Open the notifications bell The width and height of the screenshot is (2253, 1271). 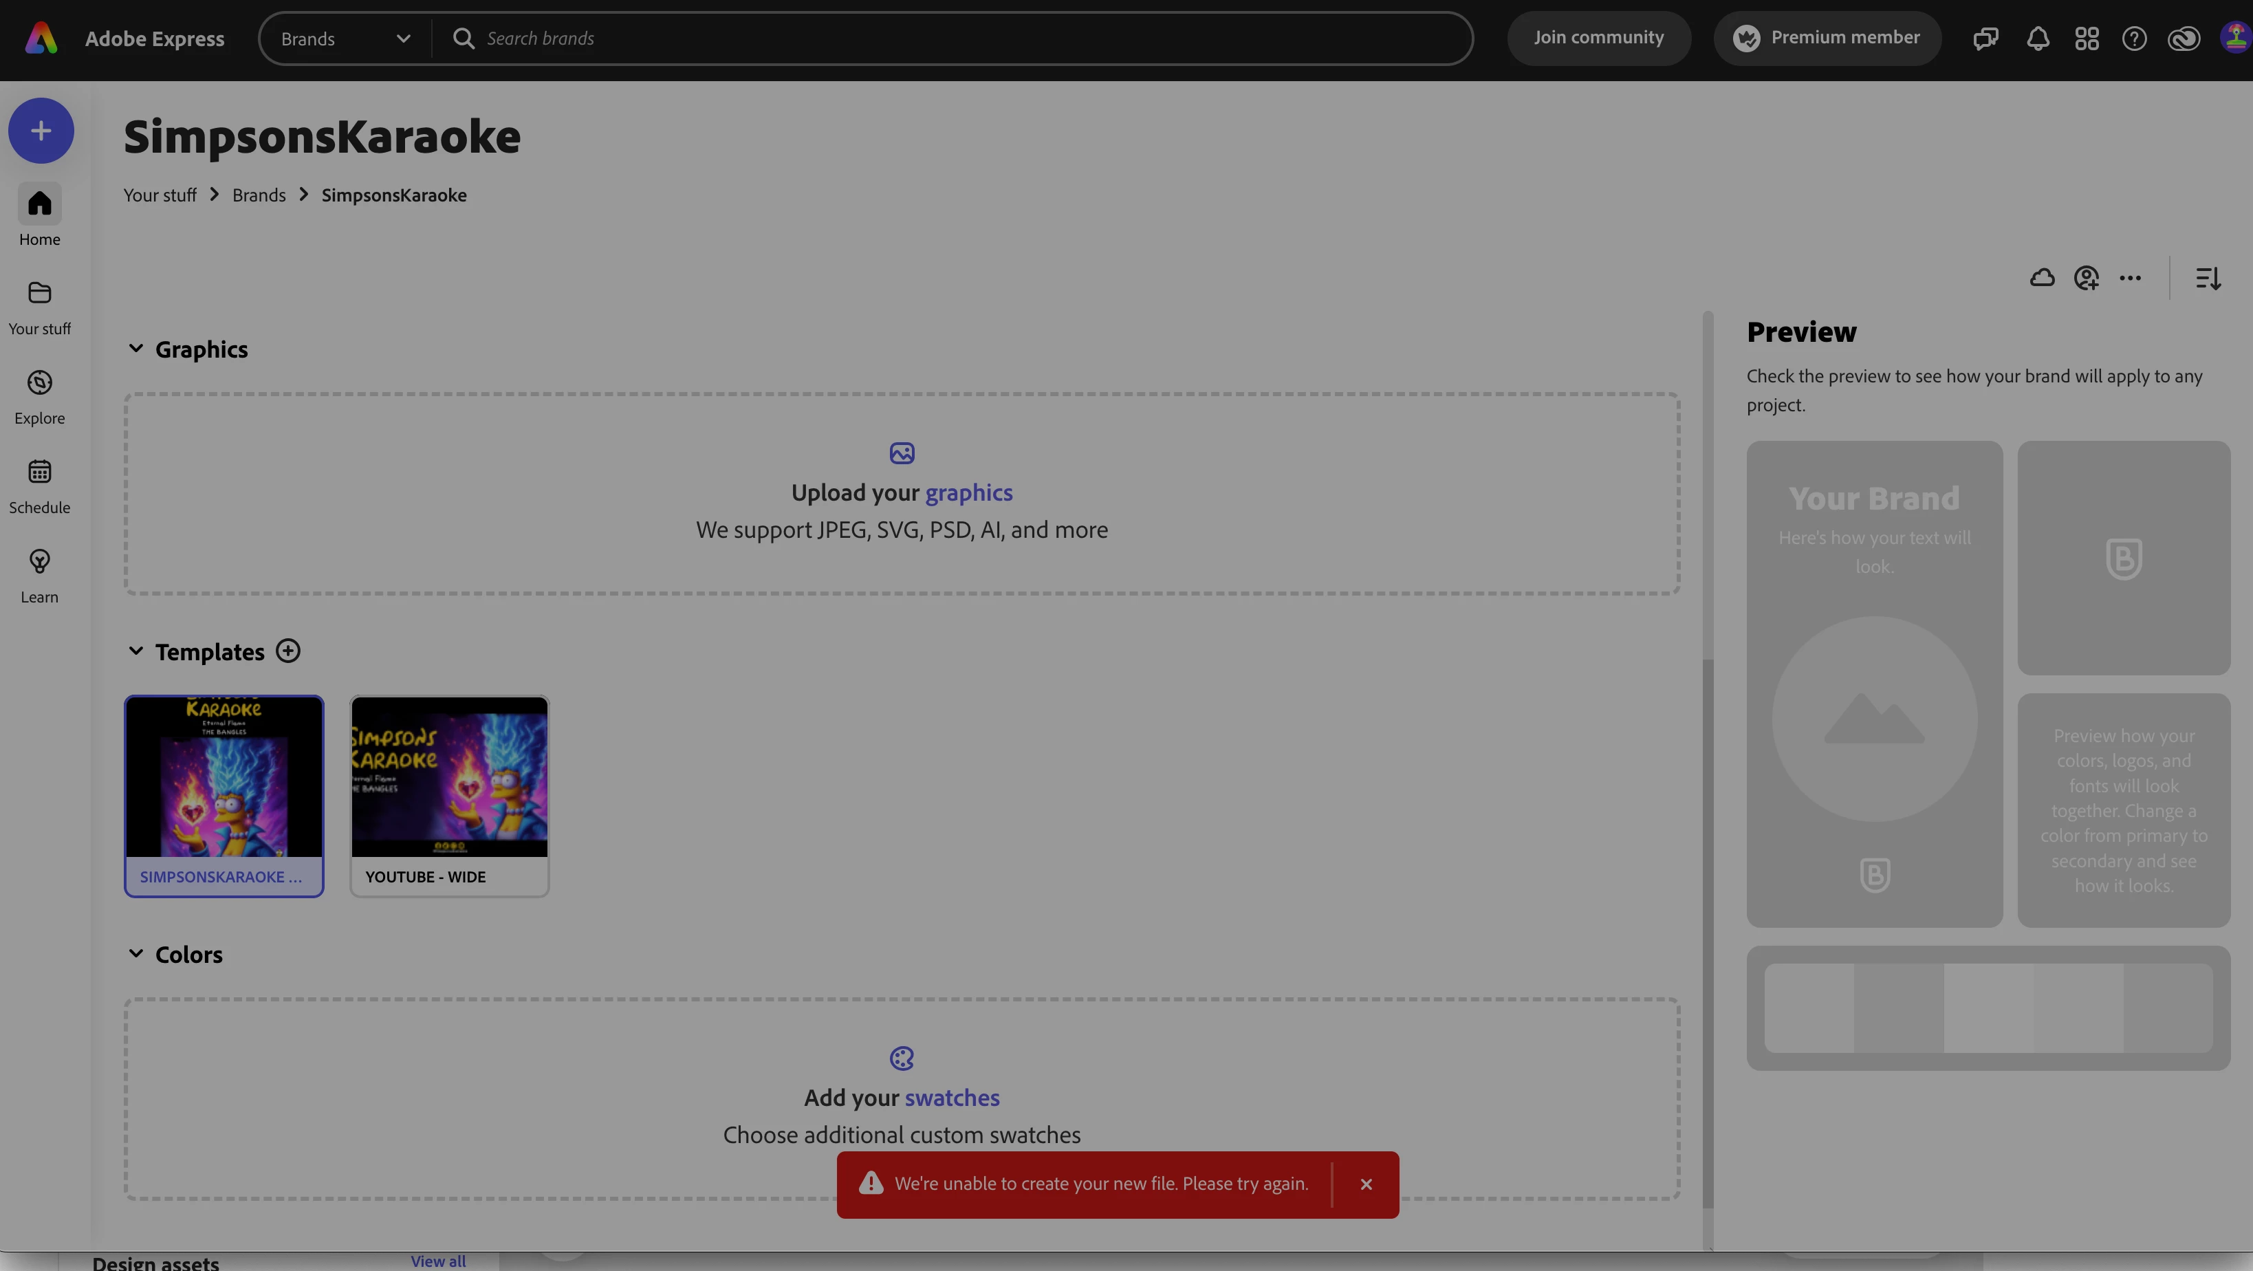(2038, 39)
